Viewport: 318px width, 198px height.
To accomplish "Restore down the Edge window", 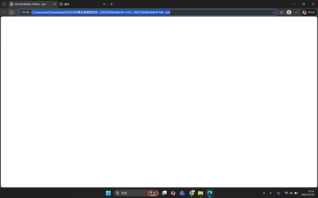I will [304, 4].
